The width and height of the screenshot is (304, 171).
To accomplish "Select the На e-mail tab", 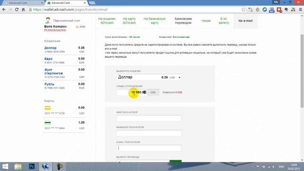I will tap(246, 21).
